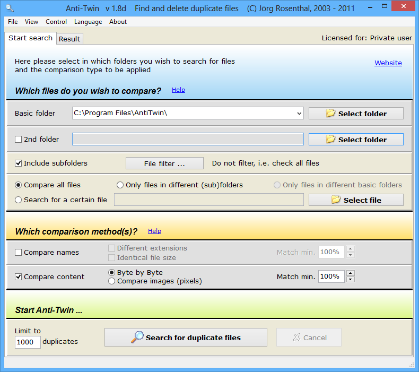Image resolution: width=419 pixels, height=372 pixels.
Task: Click the Anti-Twin magnifier icon in title bar
Action: pos(10,8)
